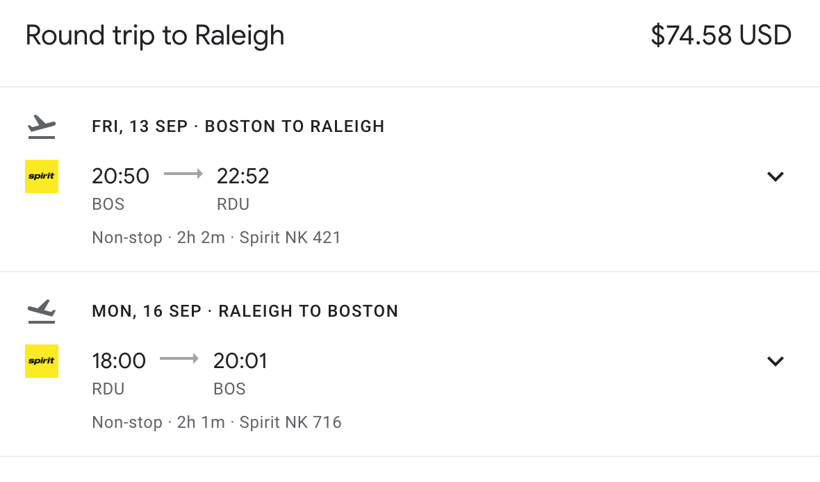Click the arrow between 20:50 and 22:52
Screen dimensions: 820x482
click(183, 174)
